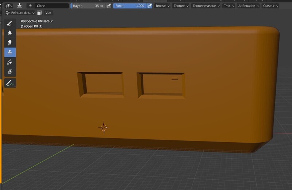This screenshot has height=190, width=292.
Task: Select the Annotate tool
Action: (10, 83)
